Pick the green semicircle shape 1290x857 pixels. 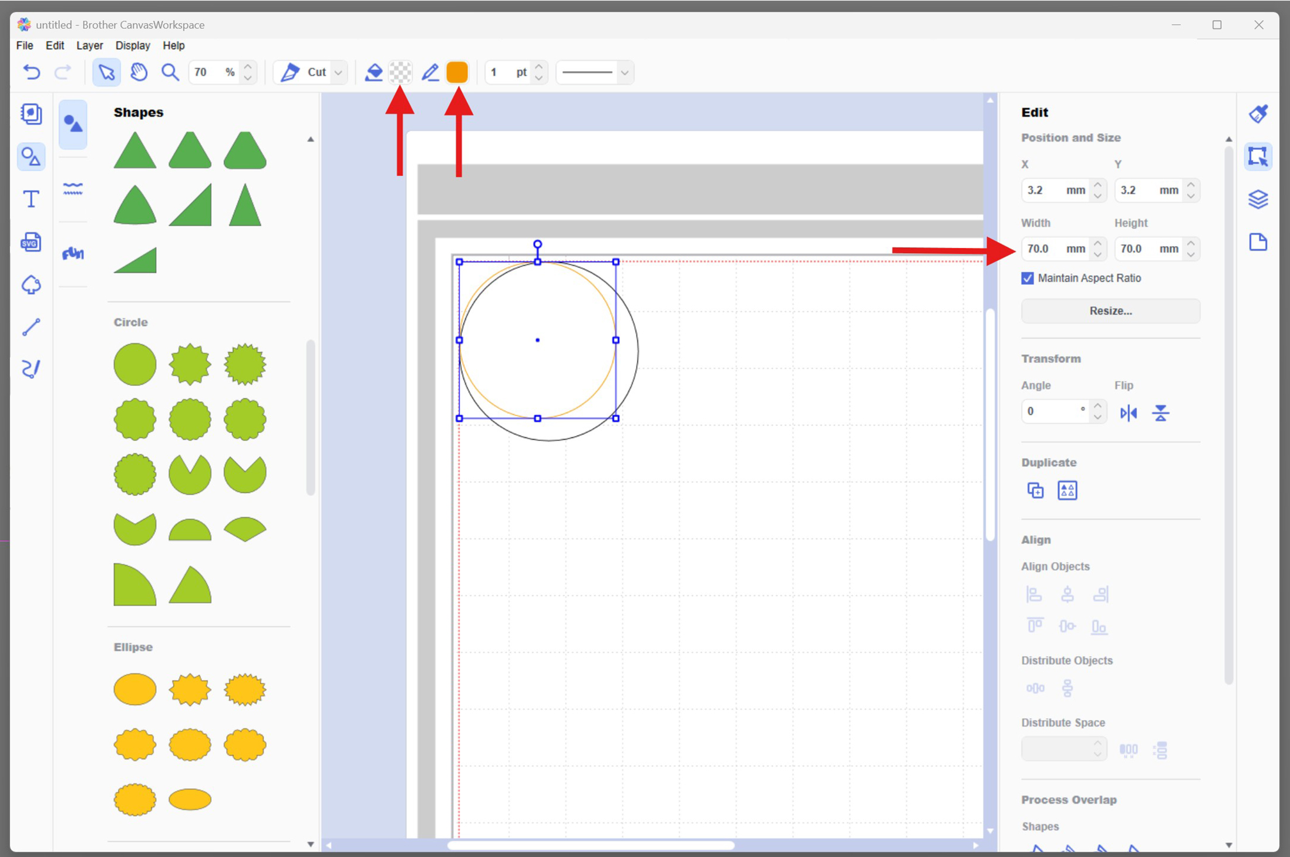pos(190,530)
